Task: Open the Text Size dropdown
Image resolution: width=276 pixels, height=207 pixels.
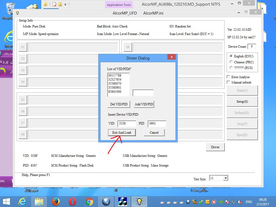Action: pyautogui.click(x=226, y=178)
